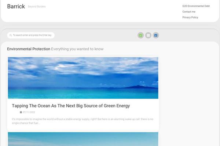Click the second article's partial sky image
Screen dimensions: 220x146
tap(83, 139)
